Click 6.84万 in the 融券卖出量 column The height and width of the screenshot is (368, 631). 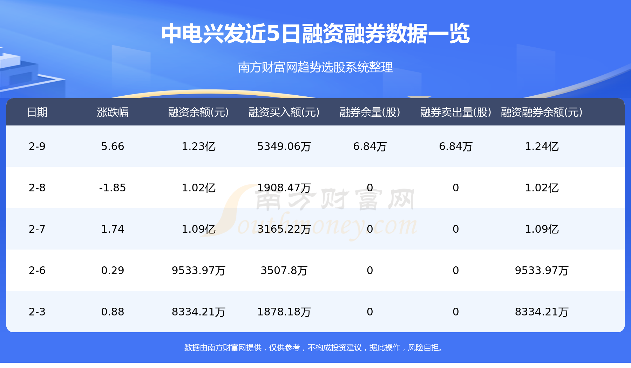[x=456, y=146]
